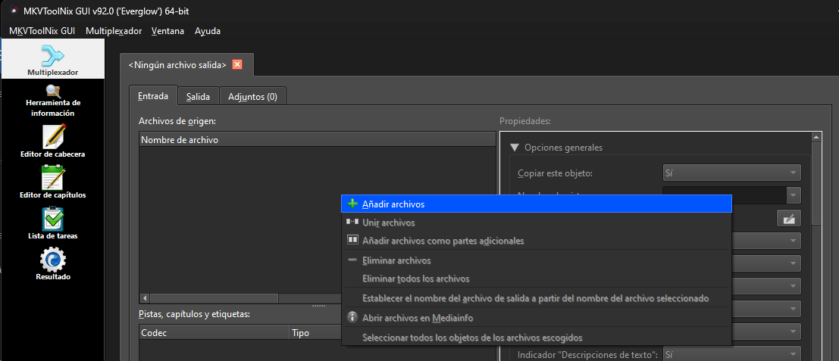
Task: Open the Ventana menu
Action: pyautogui.click(x=167, y=31)
